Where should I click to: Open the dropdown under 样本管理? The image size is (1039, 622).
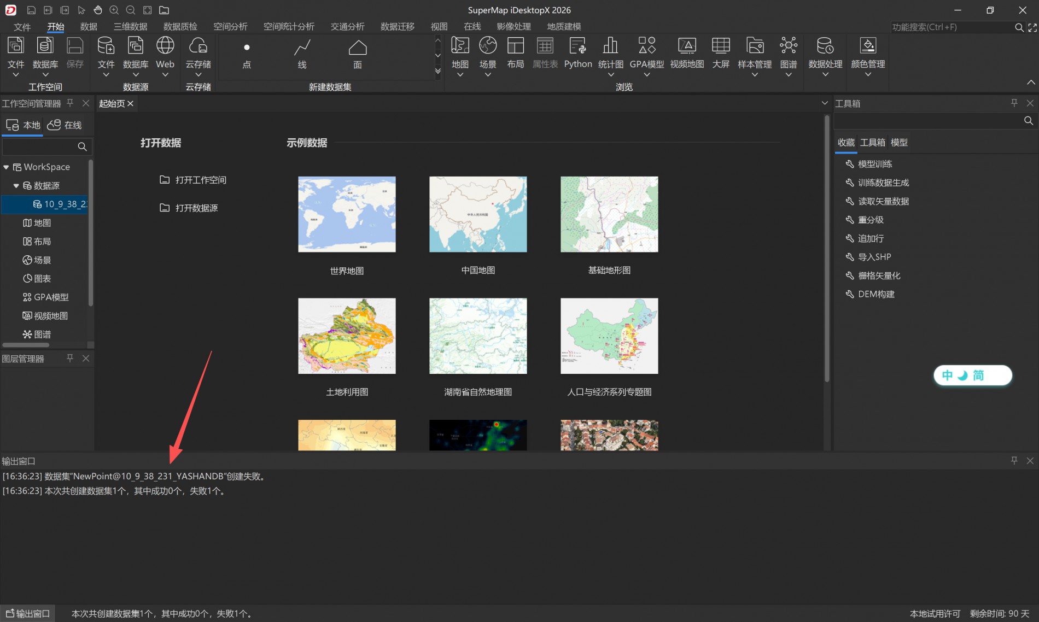755,75
